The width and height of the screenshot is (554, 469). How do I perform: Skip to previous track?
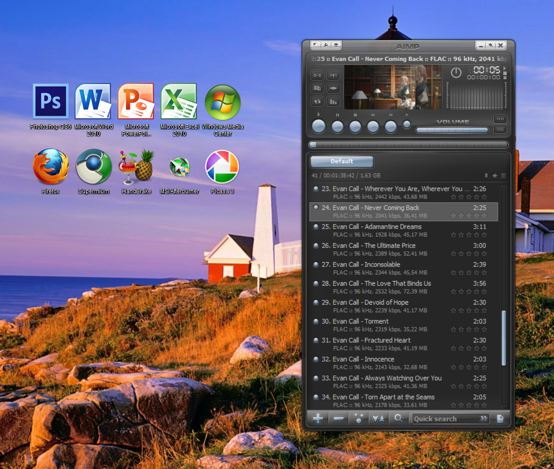click(x=373, y=127)
